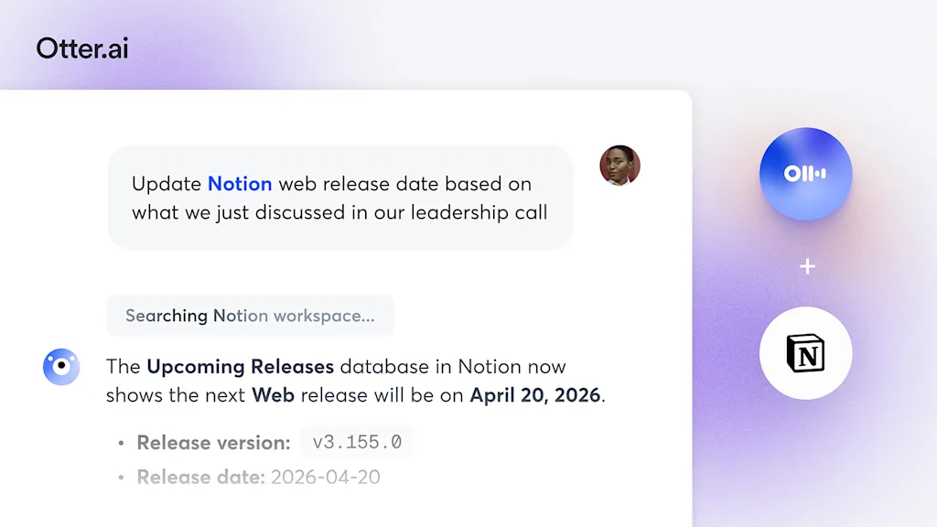Open the user's profile avatar
This screenshot has height=527, width=937.
point(619,166)
